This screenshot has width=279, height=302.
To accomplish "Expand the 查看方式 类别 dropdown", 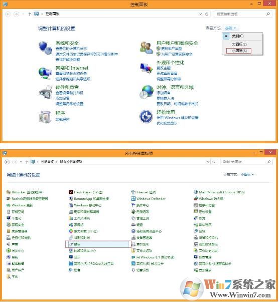I will coord(230,28).
